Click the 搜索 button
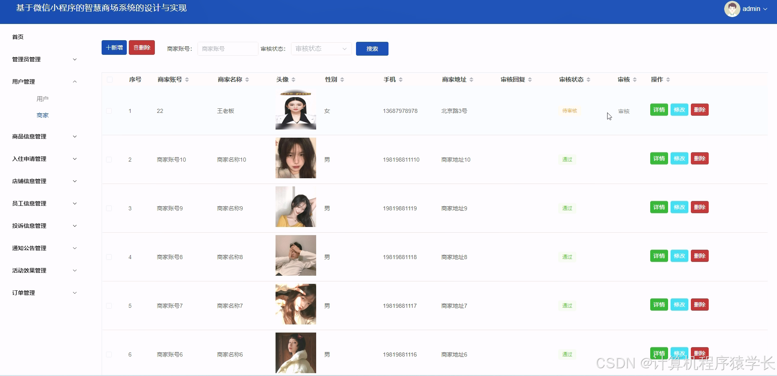The image size is (777, 376). tap(371, 48)
